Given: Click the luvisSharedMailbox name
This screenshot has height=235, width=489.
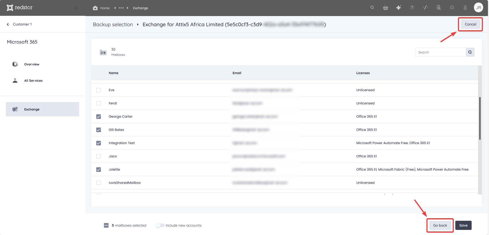Looking at the screenshot, I should click(x=125, y=183).
